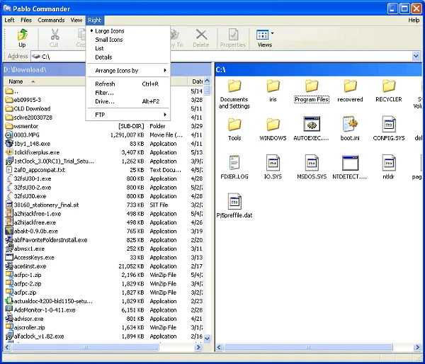Click the right panel horizontal scroll right arrow
This screenshot has width=425, height=364.
pos(417,347)
